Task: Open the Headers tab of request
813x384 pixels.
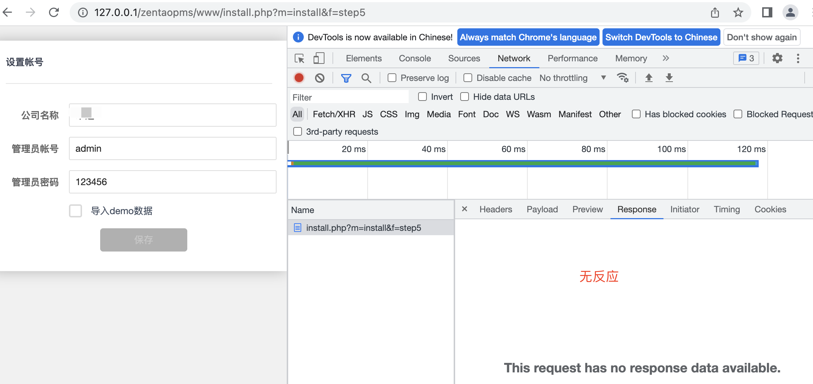Action: pyautogui.click(x=495, y=209)
